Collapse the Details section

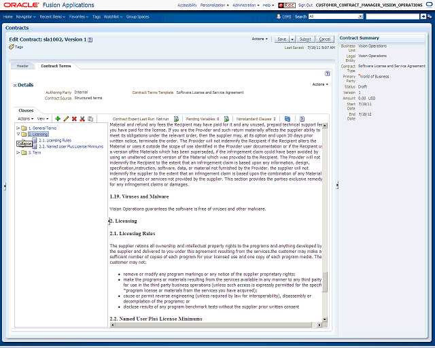pyautogui.click(x=15, y=85)
